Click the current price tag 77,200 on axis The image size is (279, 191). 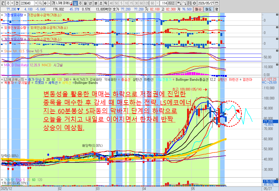click(x=270, y=122)
